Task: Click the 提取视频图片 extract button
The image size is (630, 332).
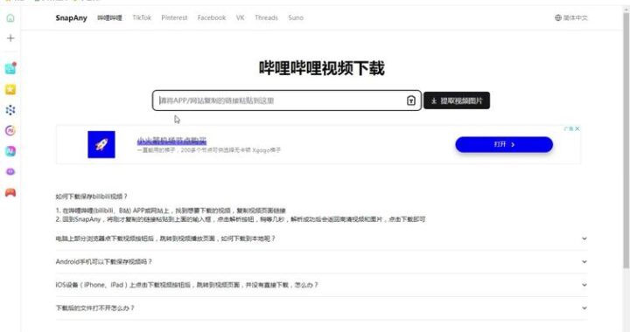Action: pos(457,100)
